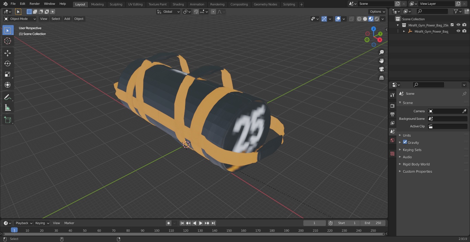Screen dimensions: 470x242
Task: Click the eyedropper beside Camera field
Action: point(464,111)
